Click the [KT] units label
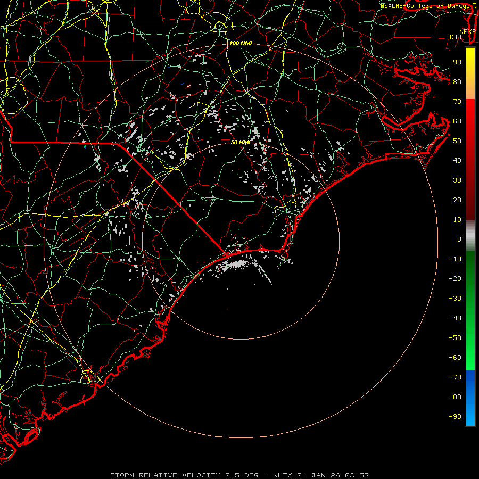Image resolution: width=479 pixels, height=479 pixels. (x=455, y=37)
